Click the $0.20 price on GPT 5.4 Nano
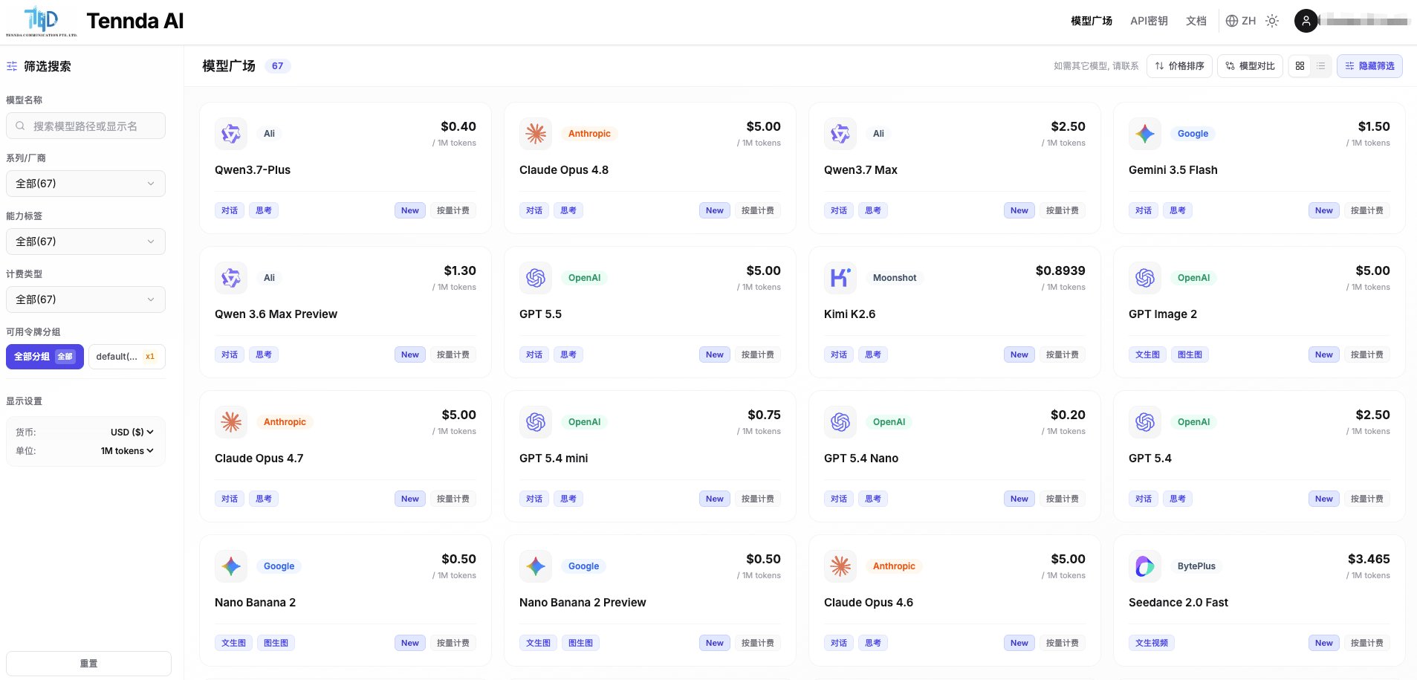 [1068, 415]
